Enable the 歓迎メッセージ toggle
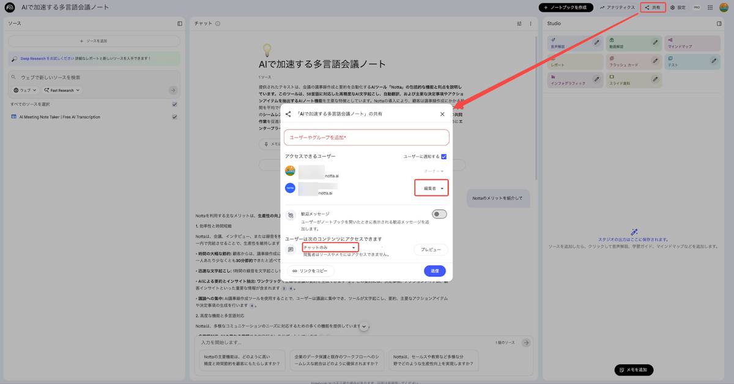 [439, 213]
